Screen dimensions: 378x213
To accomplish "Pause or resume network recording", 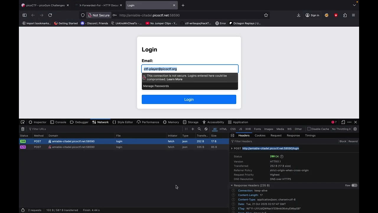I will (x=186, y=129).
